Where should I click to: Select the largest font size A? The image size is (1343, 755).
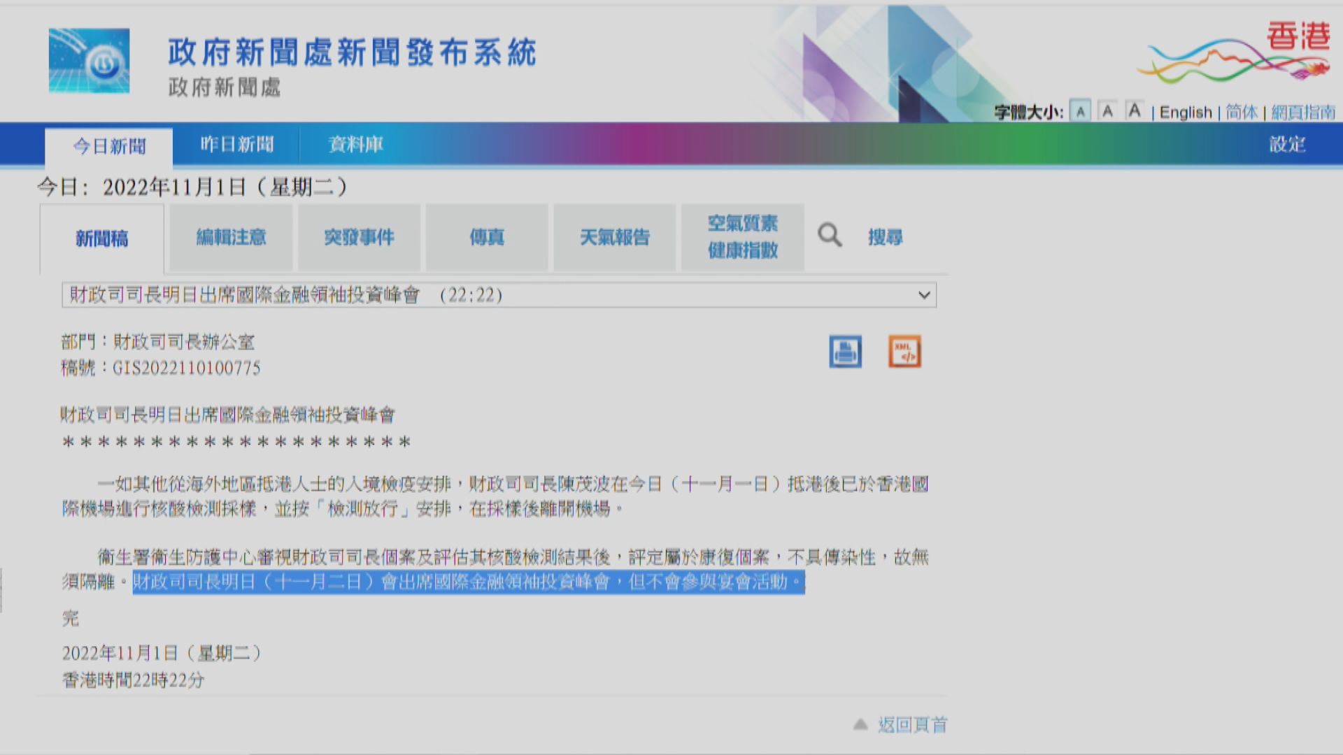click(1135, 110)
